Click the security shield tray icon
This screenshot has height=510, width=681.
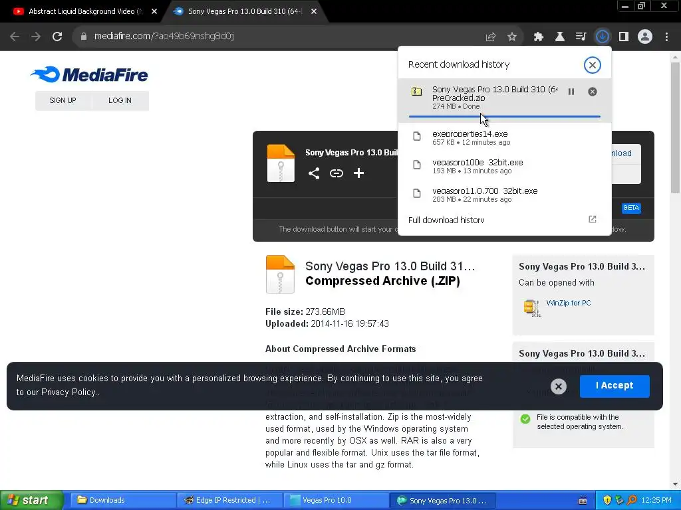tap(607, 501)
